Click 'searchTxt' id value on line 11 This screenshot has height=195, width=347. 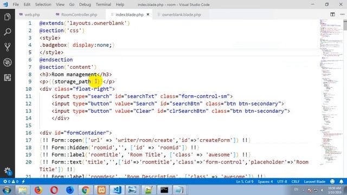pos(140,96)
